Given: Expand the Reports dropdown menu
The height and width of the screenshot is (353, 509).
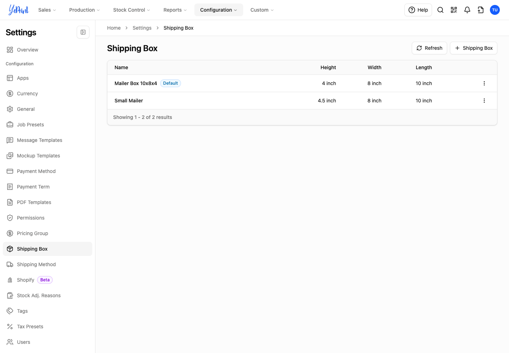Looking at the screenshot, I should tap(175, 10).
